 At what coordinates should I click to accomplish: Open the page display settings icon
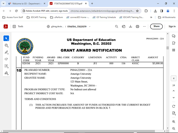coord(174,113)
